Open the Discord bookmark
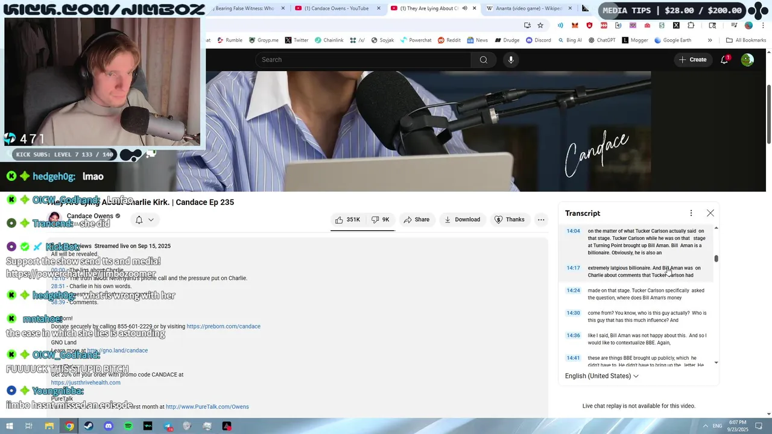The width and height of the screenshot is (772, 434). click(538, 40)
